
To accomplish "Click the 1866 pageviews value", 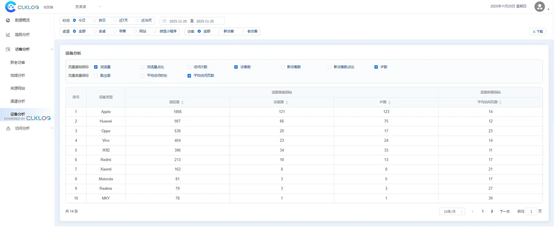I will click(x=178, y=112).
